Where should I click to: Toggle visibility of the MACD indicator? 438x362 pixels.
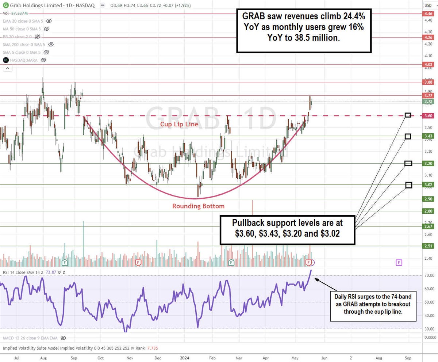point(64,338)
